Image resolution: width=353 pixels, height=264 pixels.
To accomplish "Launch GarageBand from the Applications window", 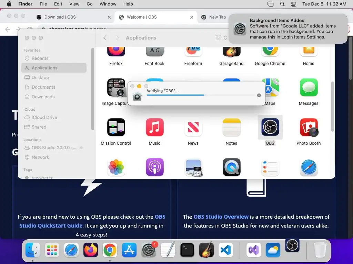I will [231, 52].
